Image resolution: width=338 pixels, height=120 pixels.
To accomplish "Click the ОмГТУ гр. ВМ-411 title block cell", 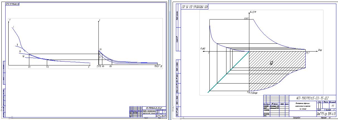I will pyautogui.click(x=326, y=114).
